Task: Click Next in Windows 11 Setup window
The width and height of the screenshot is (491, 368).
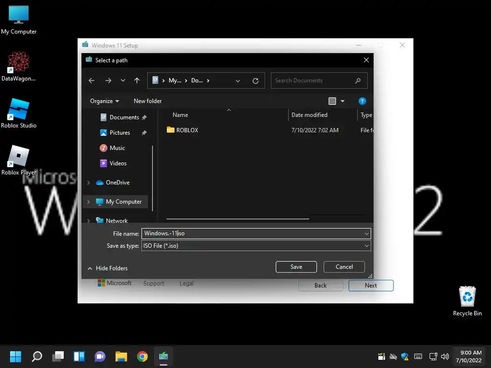Action: point(371,286)
